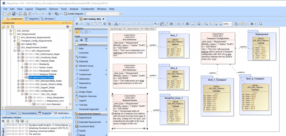Toggle the favorites star in Containment

coord(8,27)
